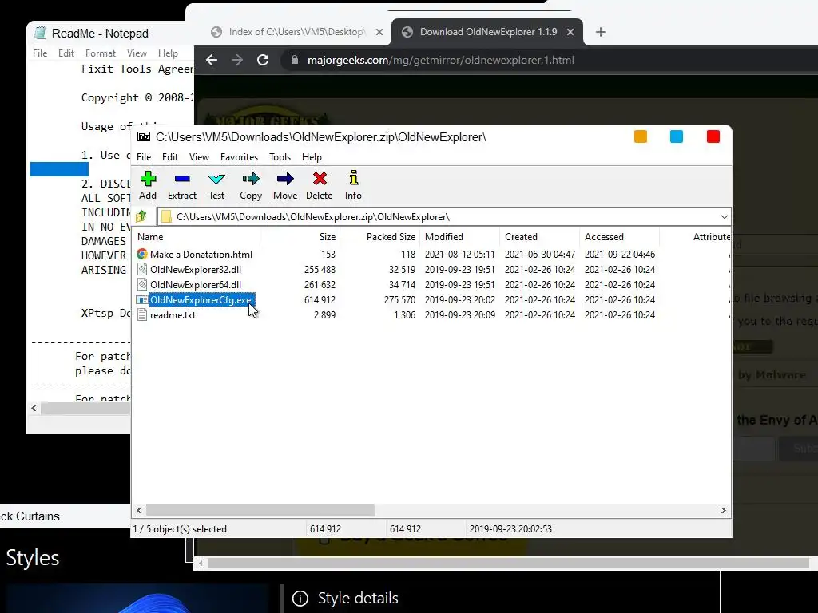
Task: Click the Move toolbar icon
Action: pos(285,179)
